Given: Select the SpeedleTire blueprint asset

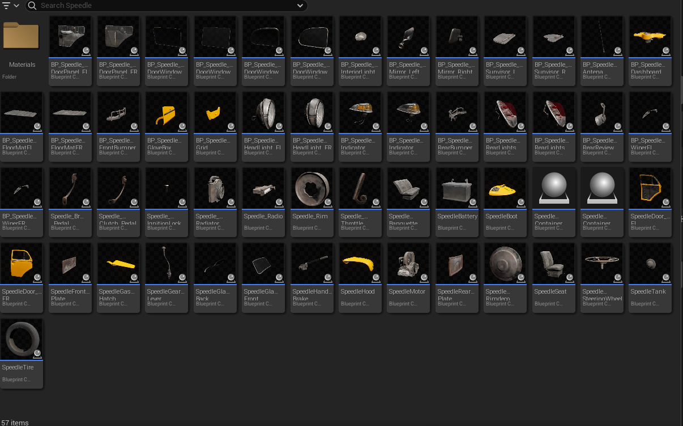Looking at the screenshot, I should tap(22, 353).
